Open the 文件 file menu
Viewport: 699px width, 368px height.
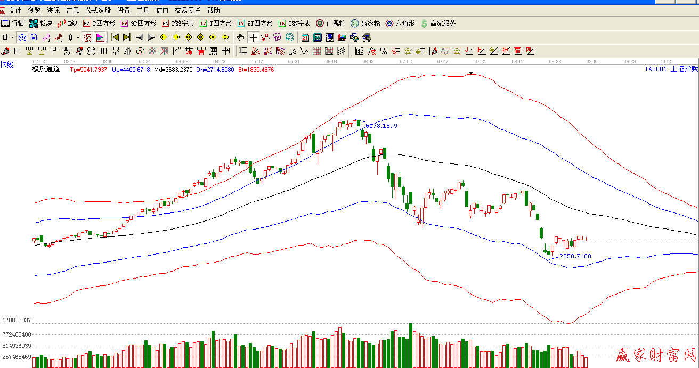pos(15,10)
